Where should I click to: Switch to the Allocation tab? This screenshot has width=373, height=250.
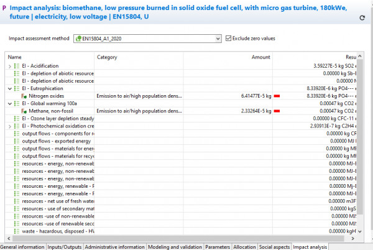pos(244,247)
